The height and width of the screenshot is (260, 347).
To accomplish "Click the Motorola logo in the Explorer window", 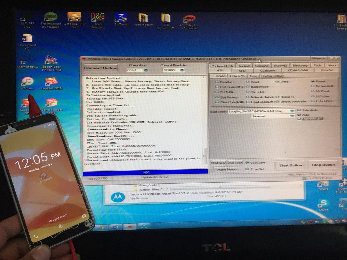I will 117,197.
